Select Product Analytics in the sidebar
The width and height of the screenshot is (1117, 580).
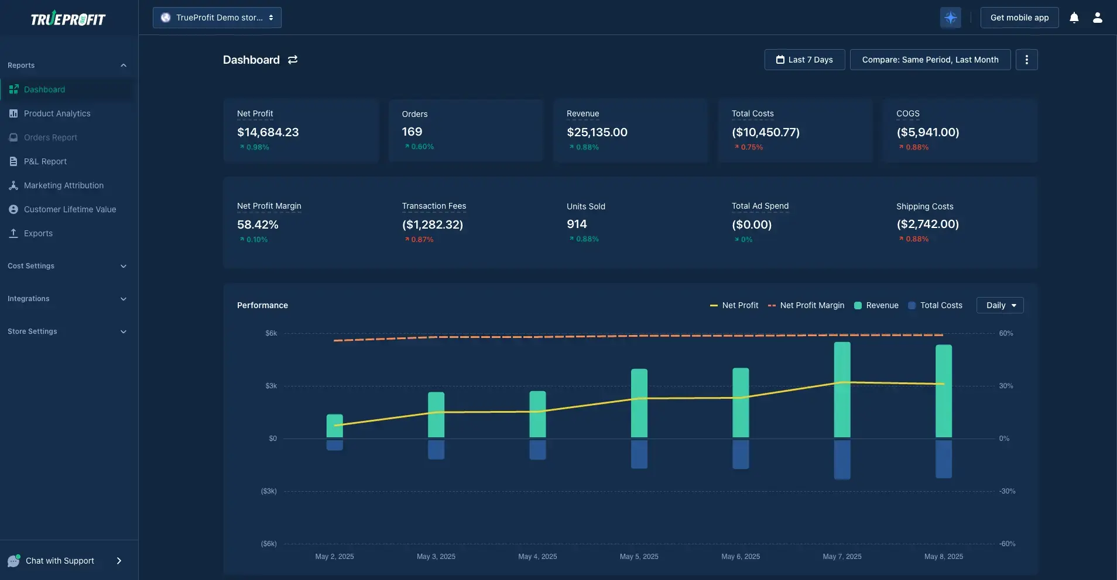point(57,113)
